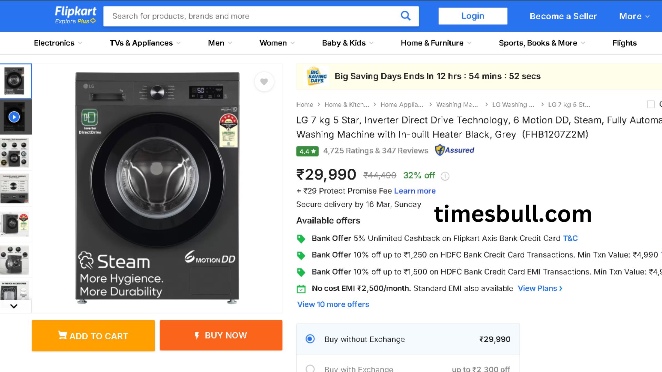The height and width of the screenshot is (372, 662).
Task: Click the Axis Bank cashback offer tag icon
Action: pos(301,239)
